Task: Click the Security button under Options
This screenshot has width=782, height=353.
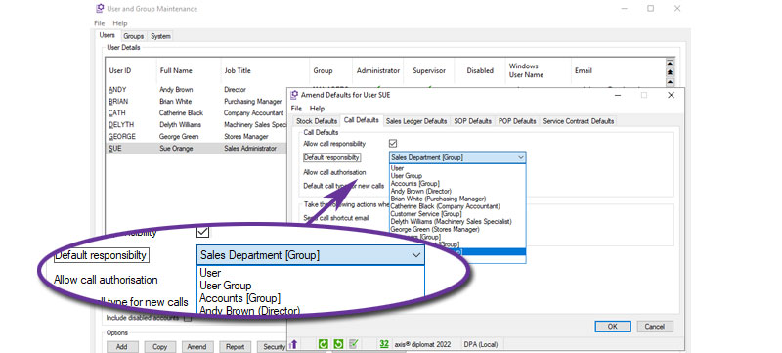Action: pyautogui.click(x=273, y=347)
